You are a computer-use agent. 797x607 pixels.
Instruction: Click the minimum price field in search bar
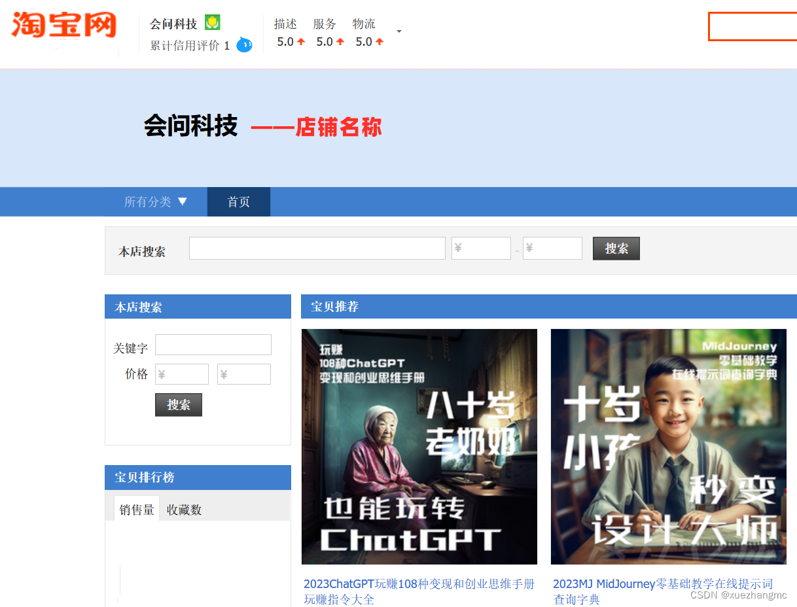pyautogui.click(x=481, y=249)
